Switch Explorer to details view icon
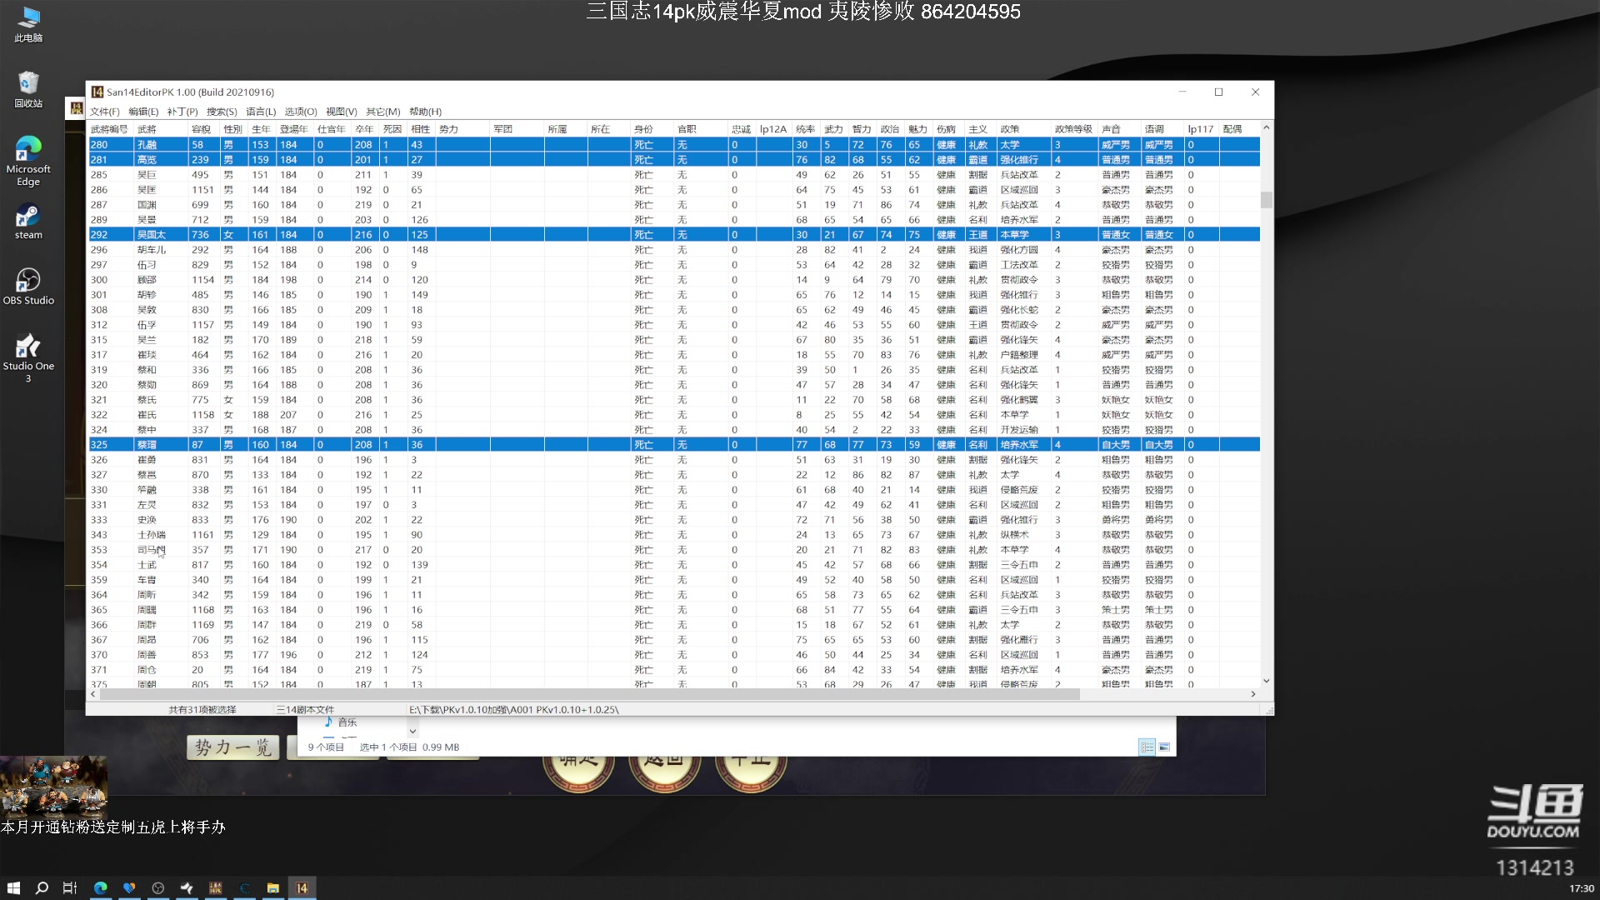 tap(1147, 747)
